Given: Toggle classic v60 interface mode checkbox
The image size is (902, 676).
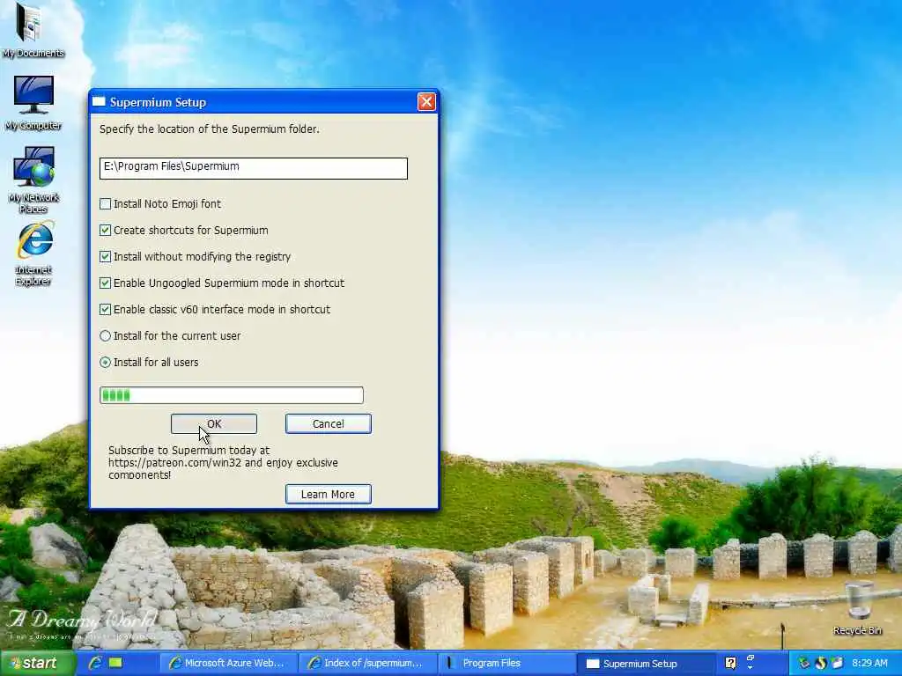Looking at the screenshot, I should coord(106,309).
